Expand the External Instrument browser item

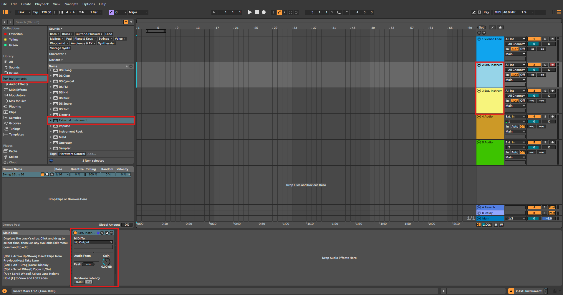point(51,120)
